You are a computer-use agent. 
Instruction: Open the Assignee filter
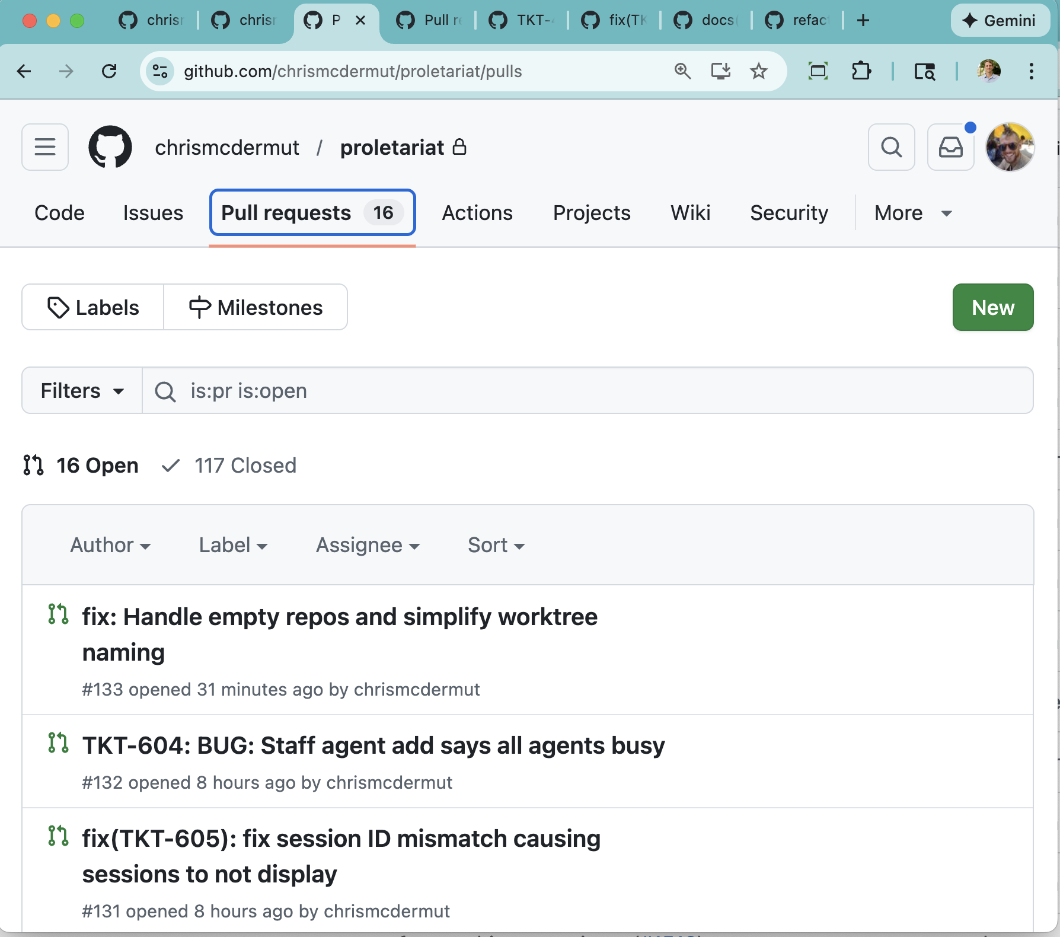[368, 545]
